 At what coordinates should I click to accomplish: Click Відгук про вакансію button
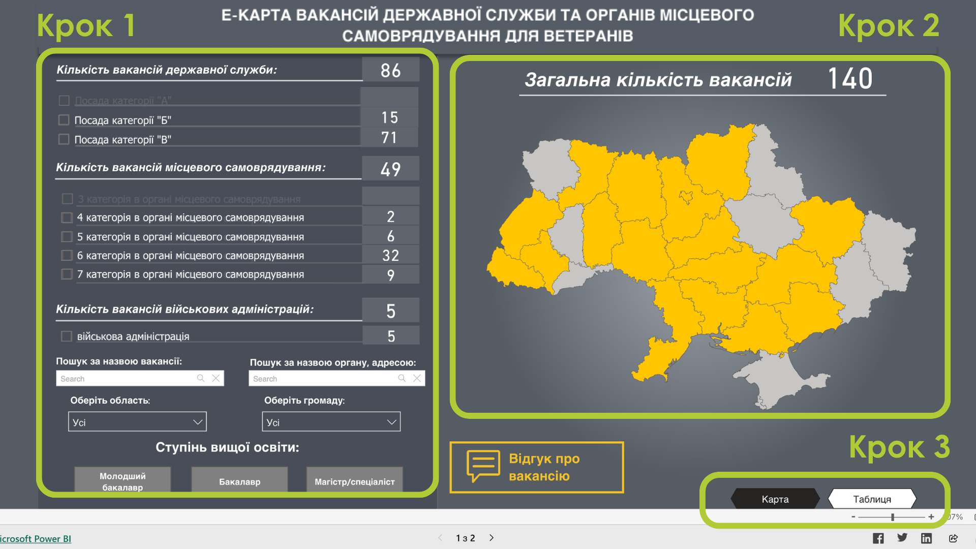(x=537, y=467)
